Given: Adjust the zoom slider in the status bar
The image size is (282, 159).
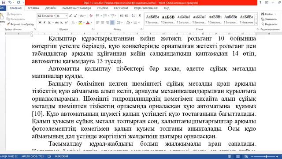Looking at the screenshot, I should [266, 156].
